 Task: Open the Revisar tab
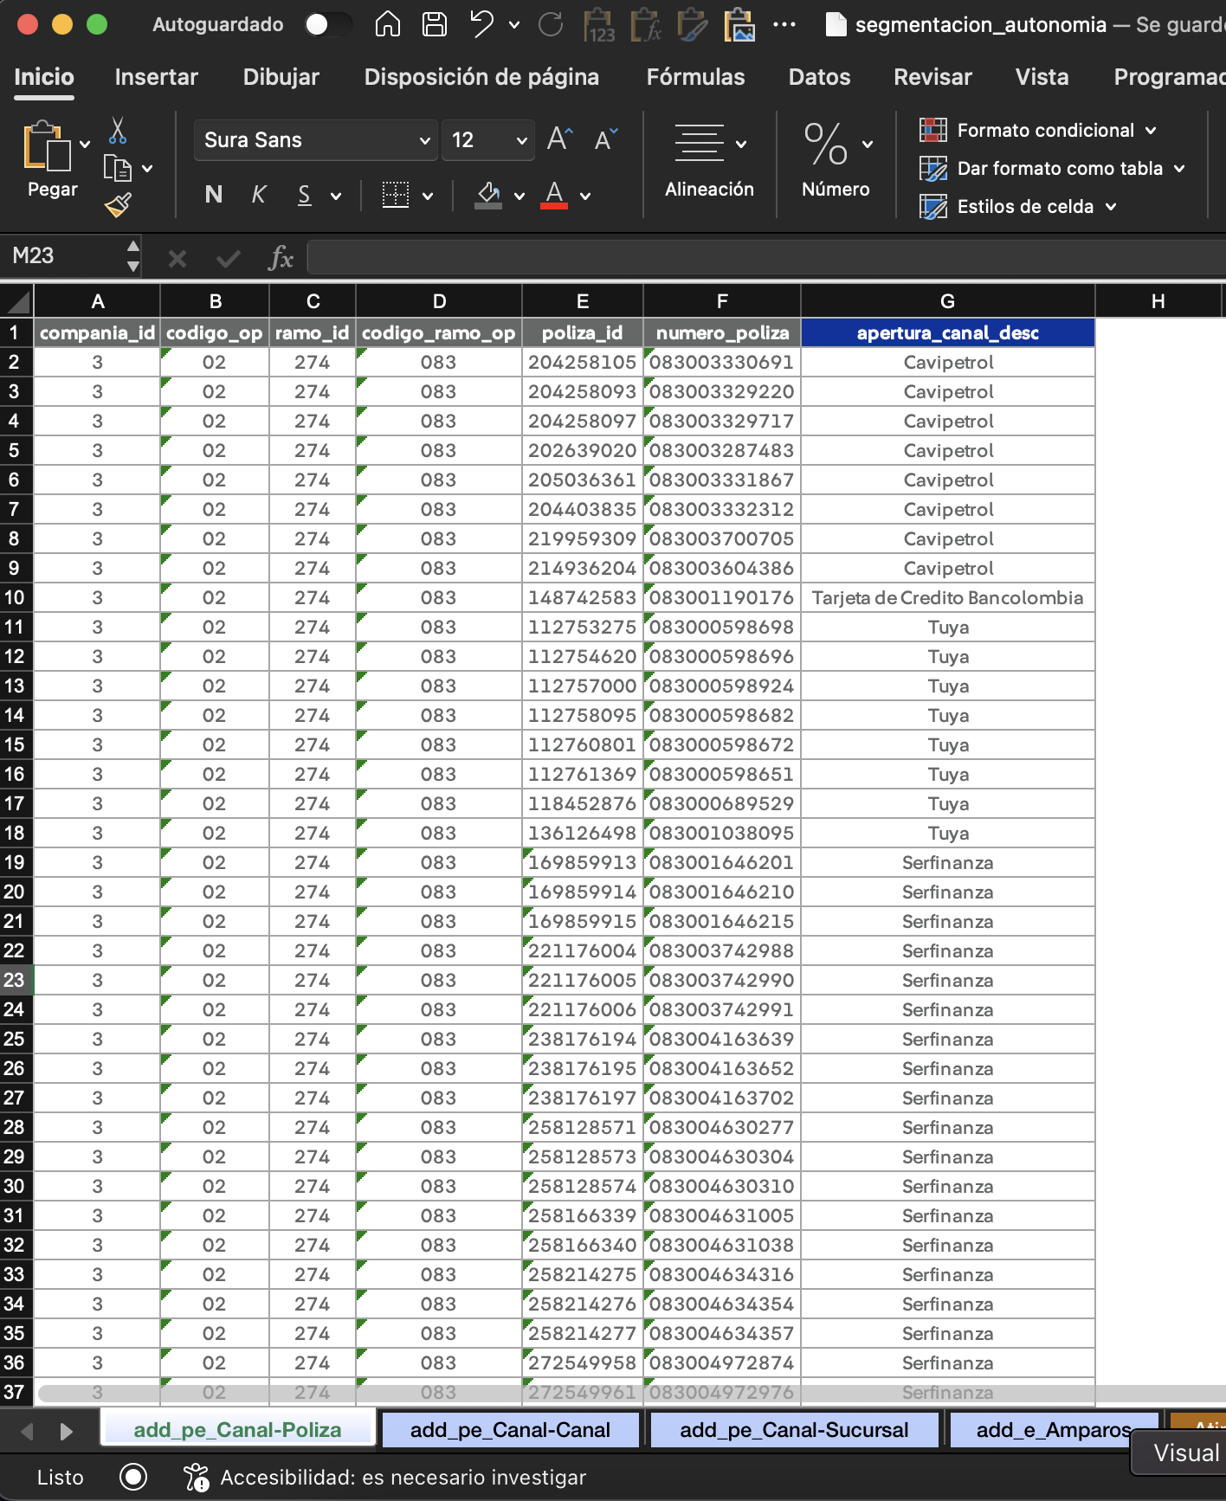click(x=933, y=77)
